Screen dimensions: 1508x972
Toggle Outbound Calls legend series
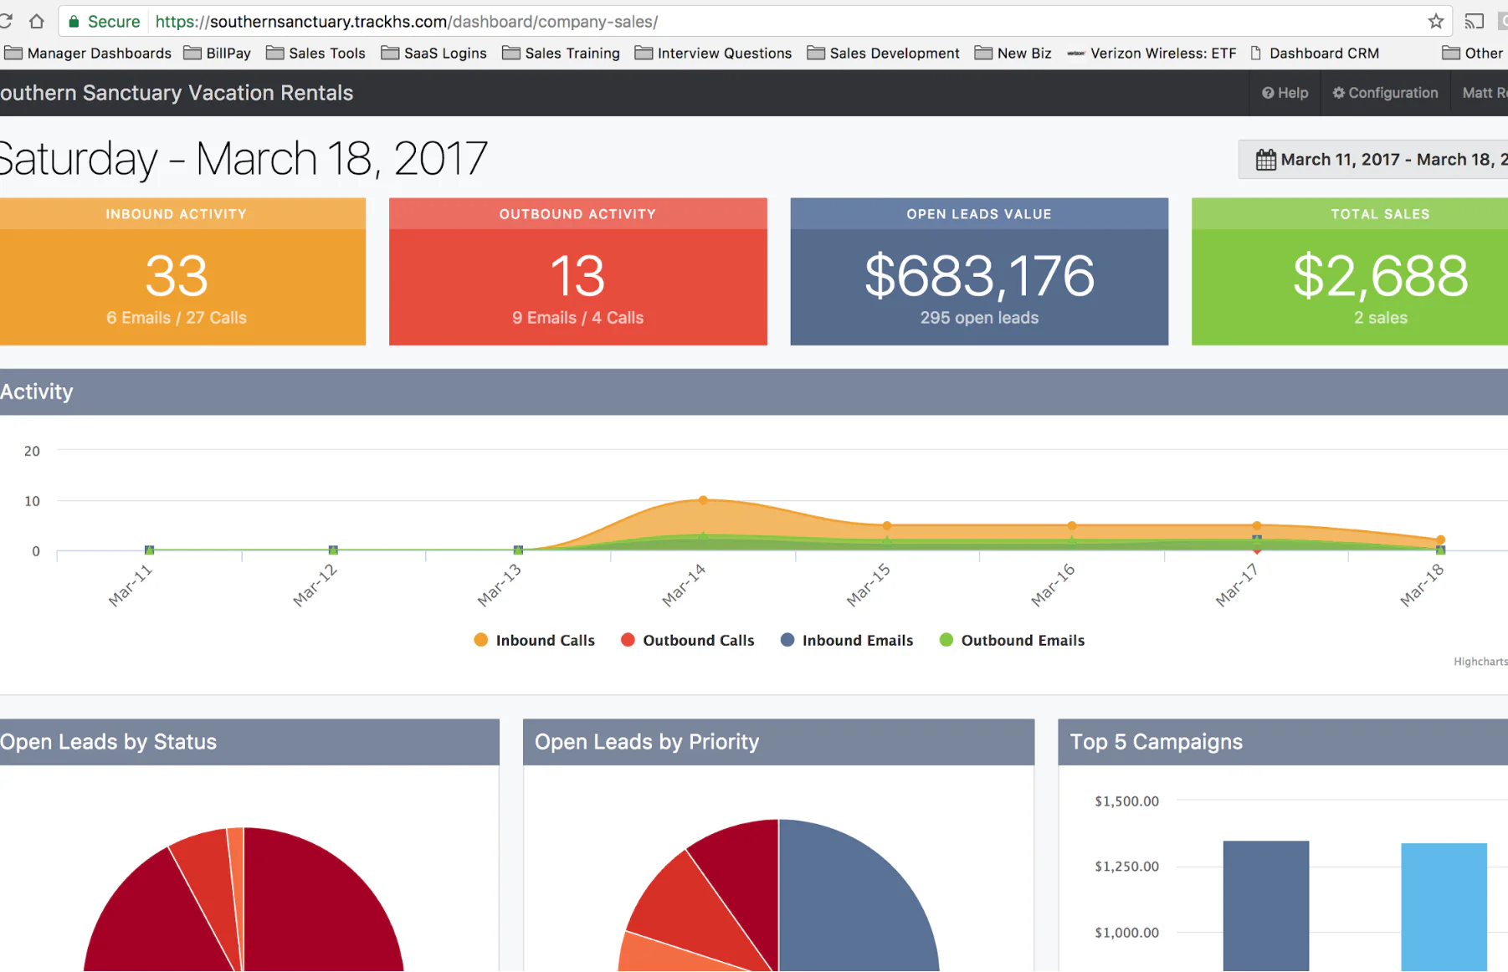click(688, 640)
